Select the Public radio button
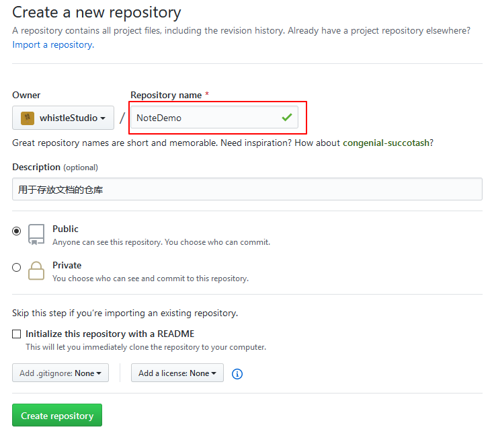The width and height of the screenshot is (492, 448). pyautogui.click(x=17, y=231)
